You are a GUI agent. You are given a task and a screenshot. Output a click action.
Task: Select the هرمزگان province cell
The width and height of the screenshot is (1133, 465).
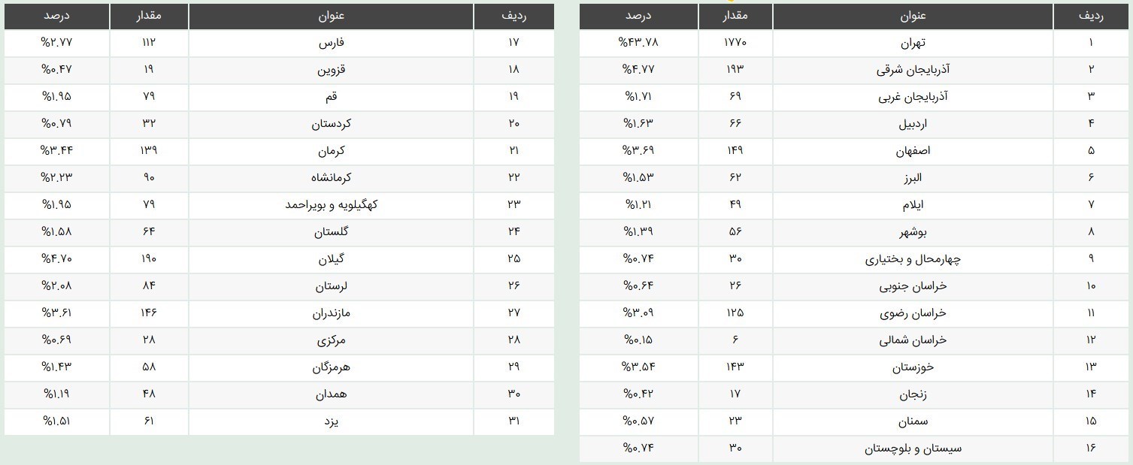(x=331, y=367)
